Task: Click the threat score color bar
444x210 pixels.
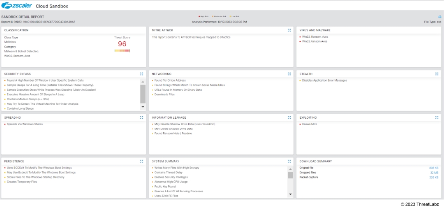Action: [122, 50]
